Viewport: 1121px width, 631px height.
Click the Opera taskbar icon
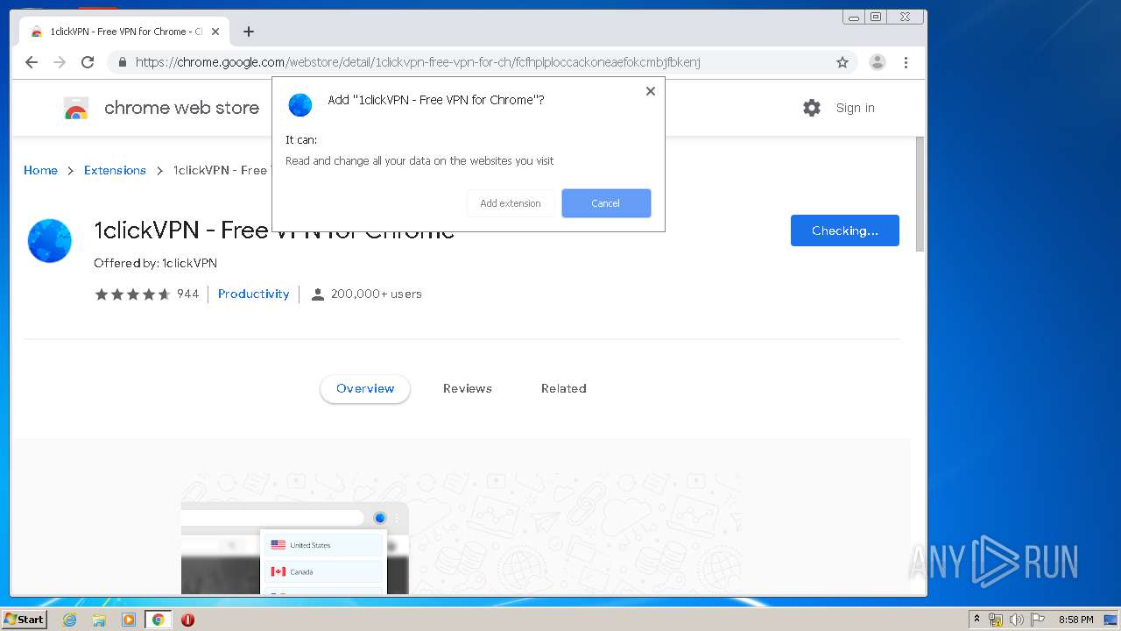187,620
